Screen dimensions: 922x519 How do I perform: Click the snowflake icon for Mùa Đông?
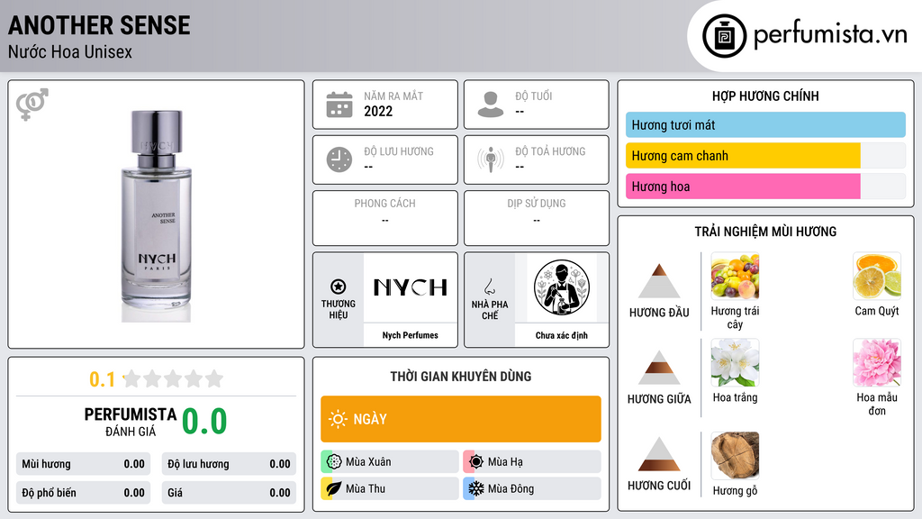pos(476,488)
